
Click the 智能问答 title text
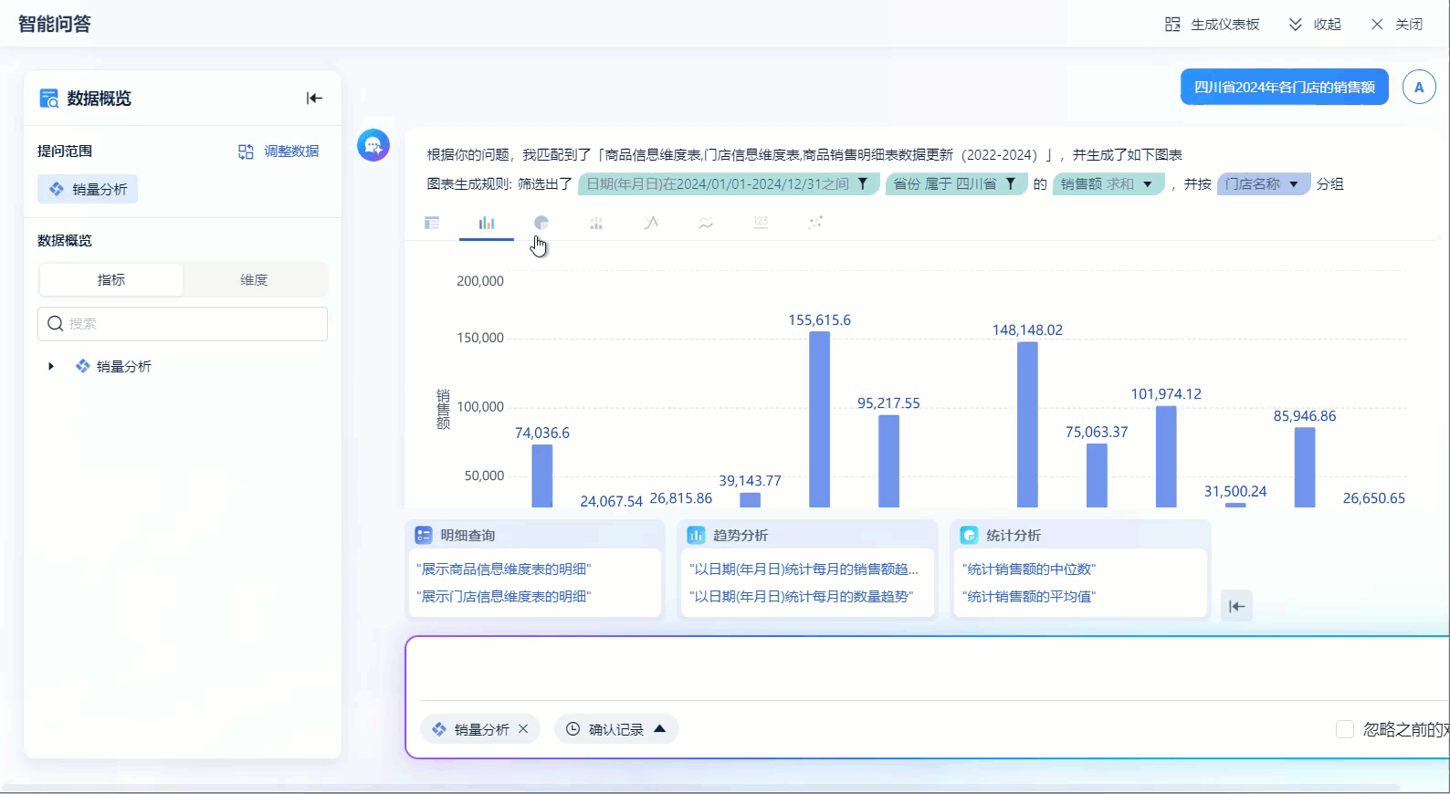[55, 25]
